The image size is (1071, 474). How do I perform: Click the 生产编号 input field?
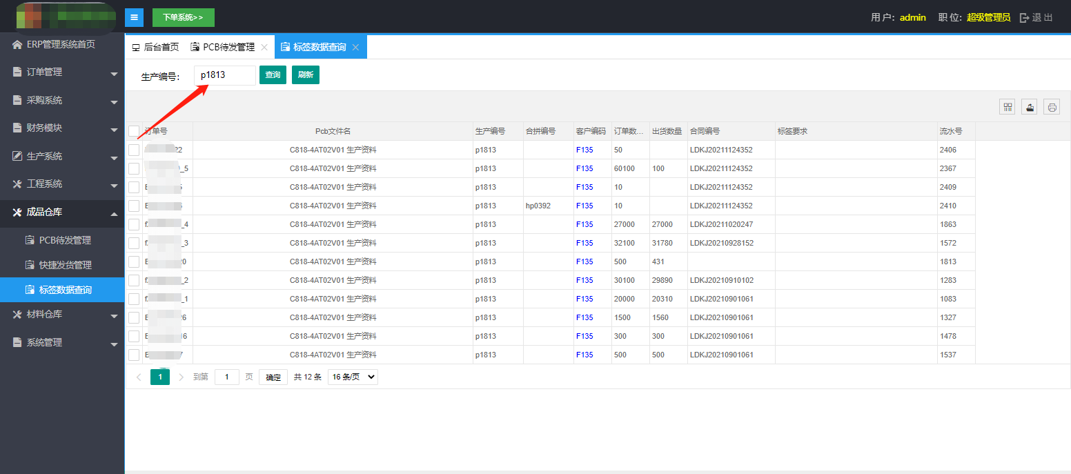coord(224,75)
